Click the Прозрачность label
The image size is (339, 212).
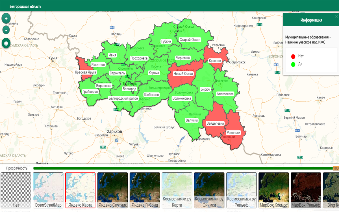pos(17,168)
